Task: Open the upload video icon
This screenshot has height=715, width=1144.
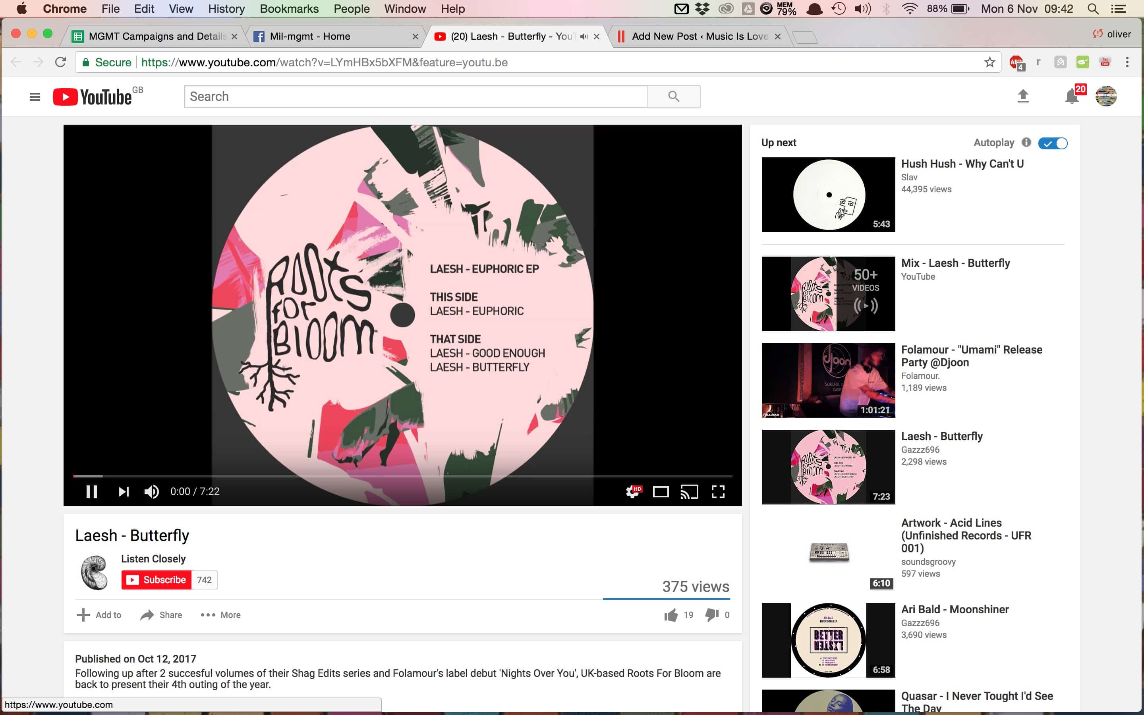Action: [x=1023, y=96]
